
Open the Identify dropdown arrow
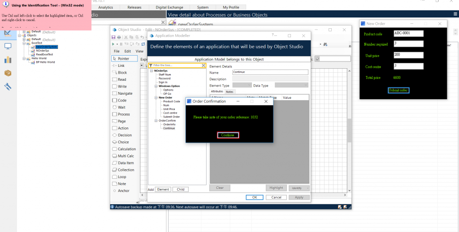[307, 188]
